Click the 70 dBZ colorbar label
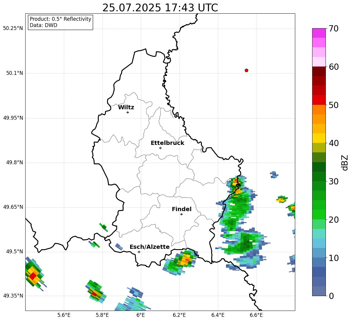The image size is (352, 321). pos(333,29)
